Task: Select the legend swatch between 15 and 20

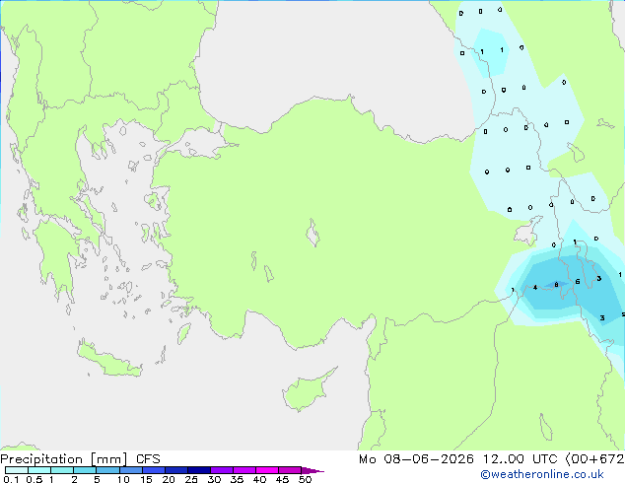Action: tap(154, 470)
